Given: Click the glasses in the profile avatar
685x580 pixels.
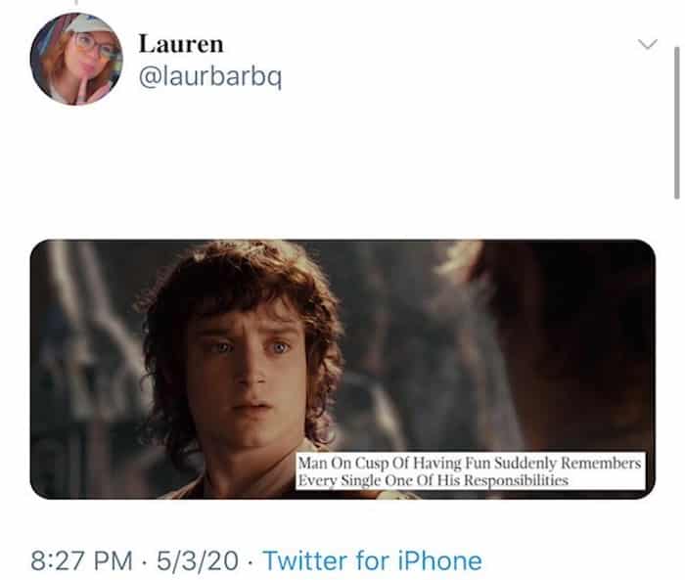Looking at the screenshot, I should [x=94, y=46].
